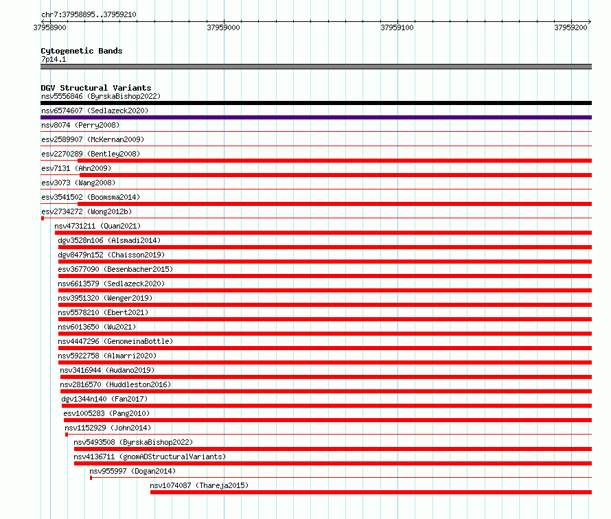
Task: Click ruler position 37959100
Action: (x=397, y=27)
